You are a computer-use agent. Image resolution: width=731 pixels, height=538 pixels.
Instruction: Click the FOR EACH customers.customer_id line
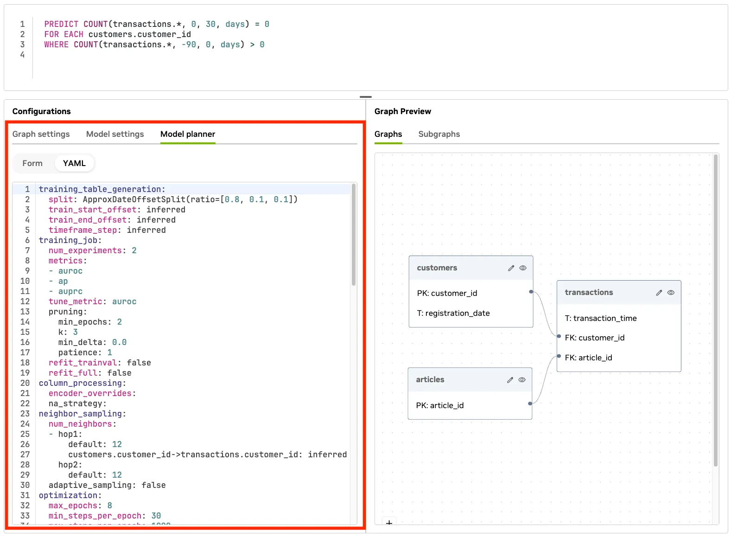point(117,34)
